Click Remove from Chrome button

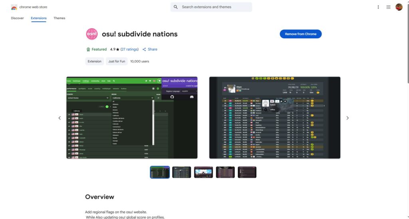point(300,34)
